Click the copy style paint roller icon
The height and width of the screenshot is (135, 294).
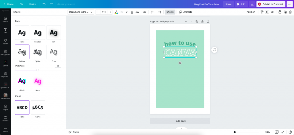[262, 12]
